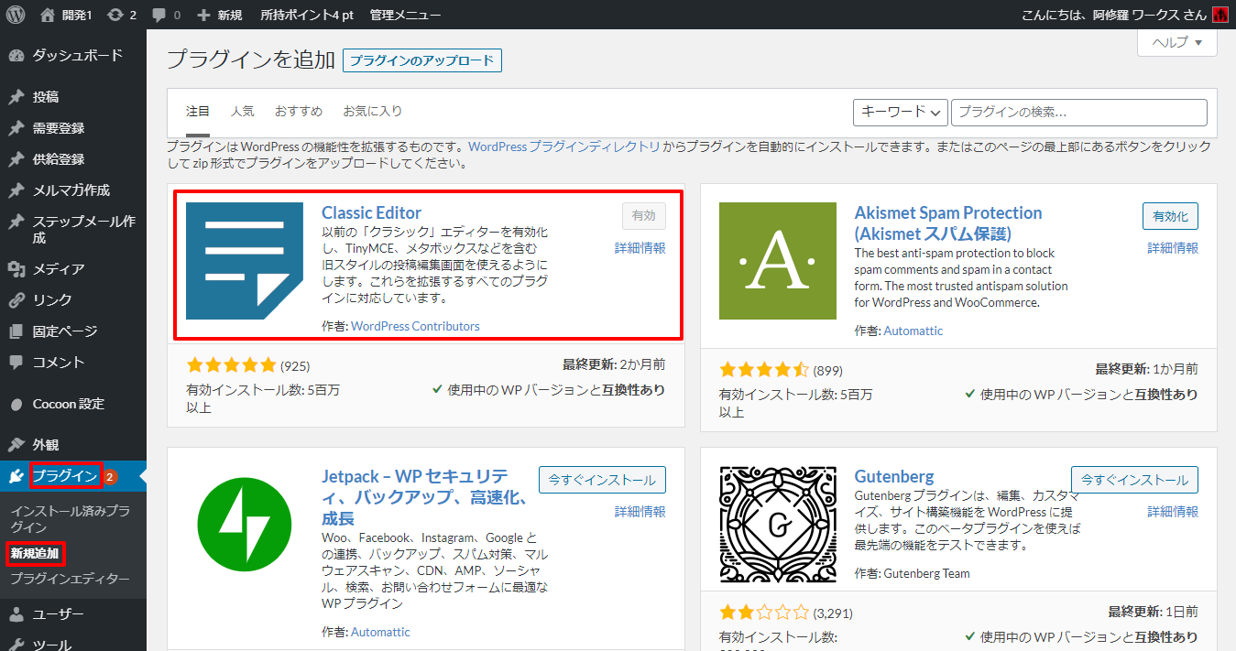Click the Gutenberg plugin logo thumbnail
Image resolution: width=1236 pixels, height=651 pixels.
click(x=778, y=525)
